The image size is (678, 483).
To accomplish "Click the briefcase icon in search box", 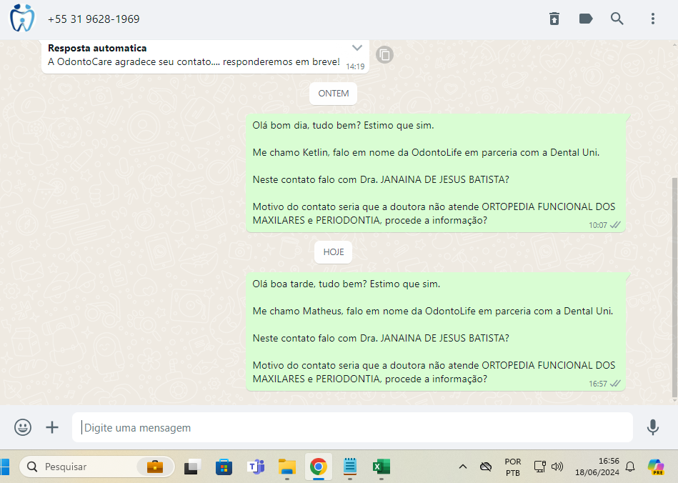I will [155, 467].
